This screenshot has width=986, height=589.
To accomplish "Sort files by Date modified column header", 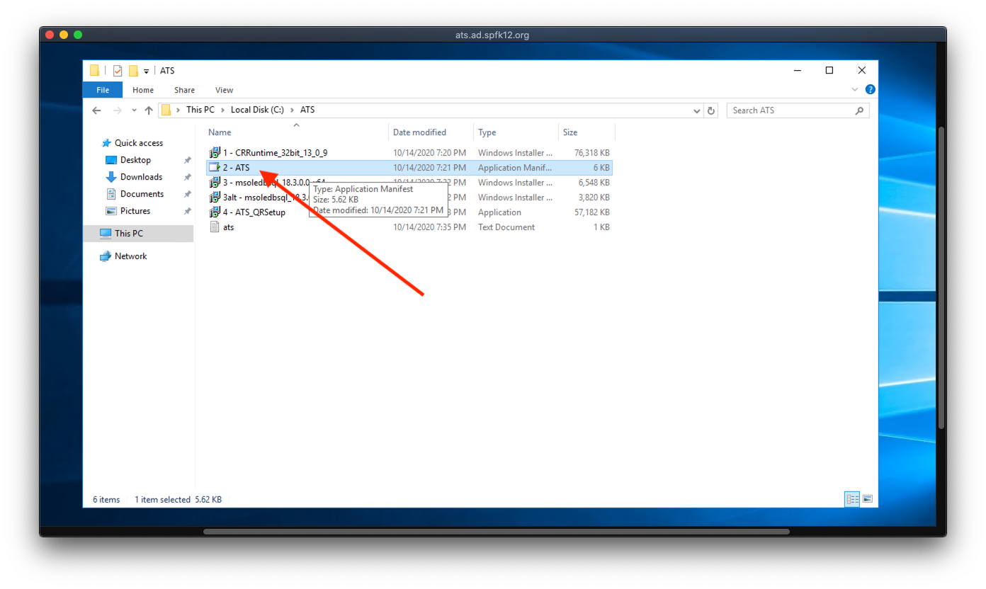I will 419,132.
